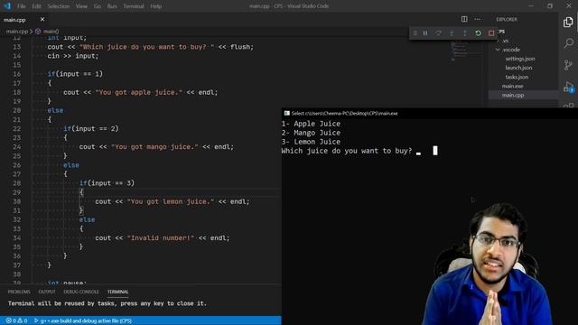578x325 pixels.
Task: Click line 28 with if(input == 3)
Action: 107,183
